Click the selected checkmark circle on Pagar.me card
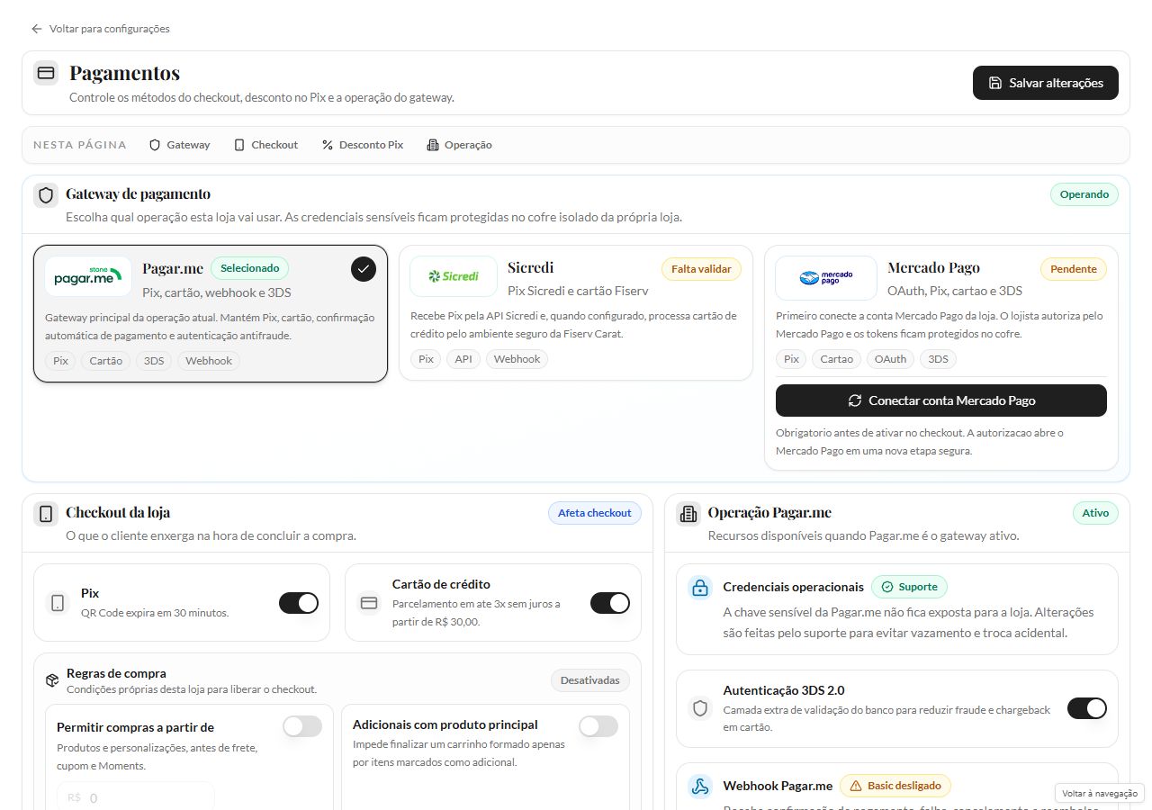 coord(364,269)
